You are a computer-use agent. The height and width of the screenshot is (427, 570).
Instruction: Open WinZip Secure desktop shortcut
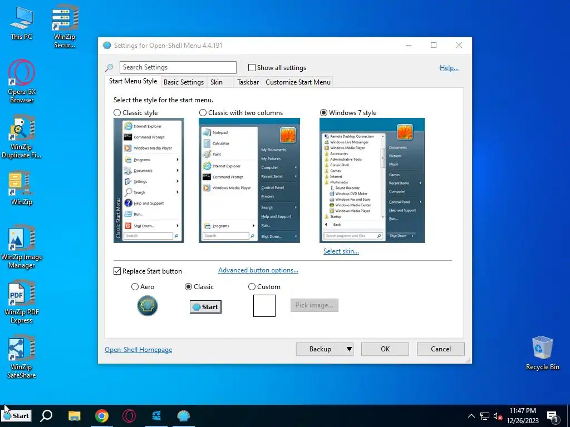click(65, 26)
